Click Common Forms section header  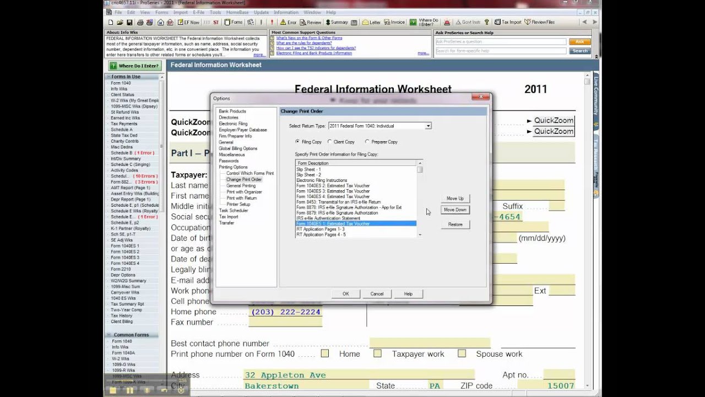pos(132,335)
